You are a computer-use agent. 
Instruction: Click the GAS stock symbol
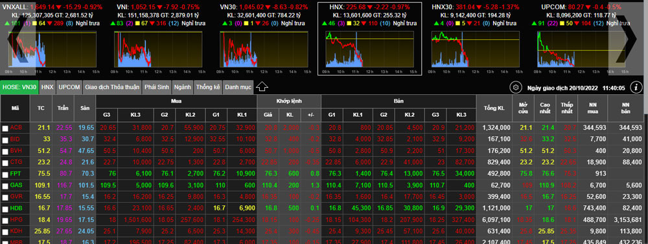[x=16, y=185]
